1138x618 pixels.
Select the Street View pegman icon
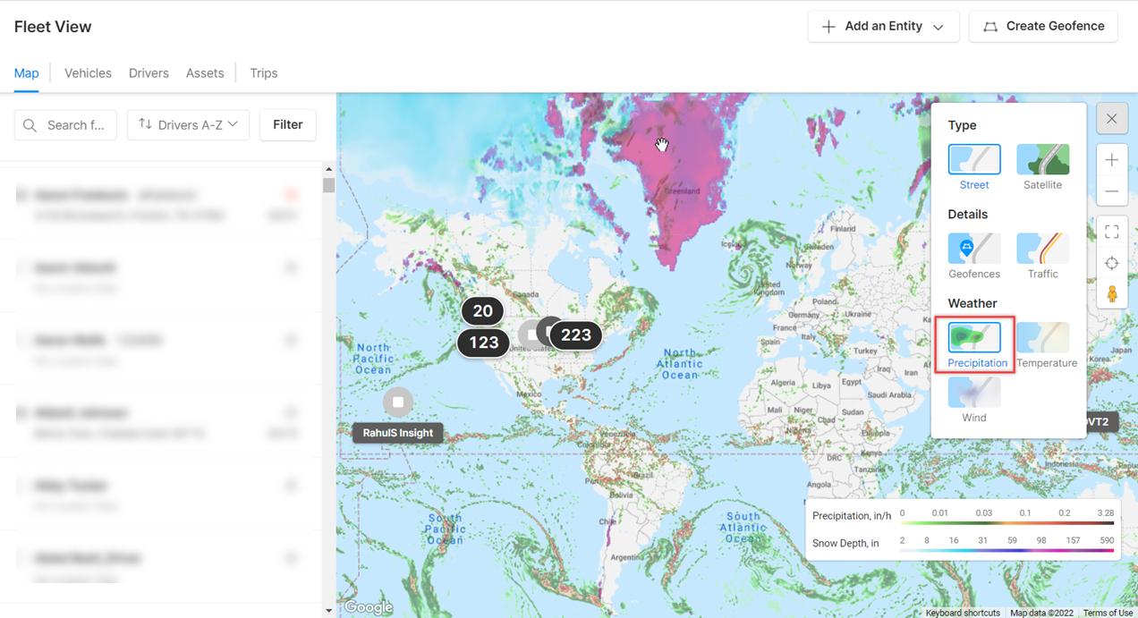1111,294
